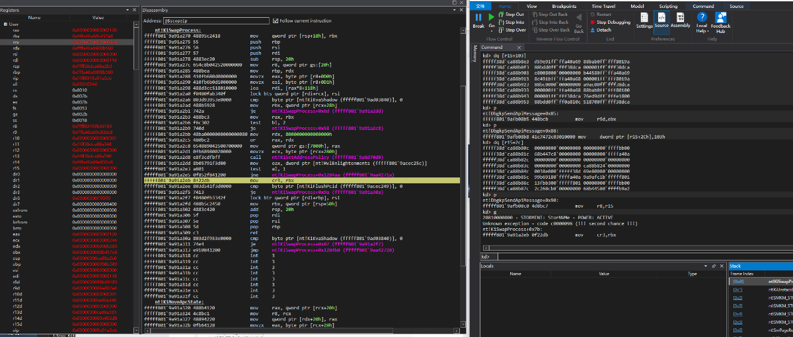The width and height of the screenshot is (793, 337).
Task: Click the [0x1] stack frame link
Action: [737, 290]
